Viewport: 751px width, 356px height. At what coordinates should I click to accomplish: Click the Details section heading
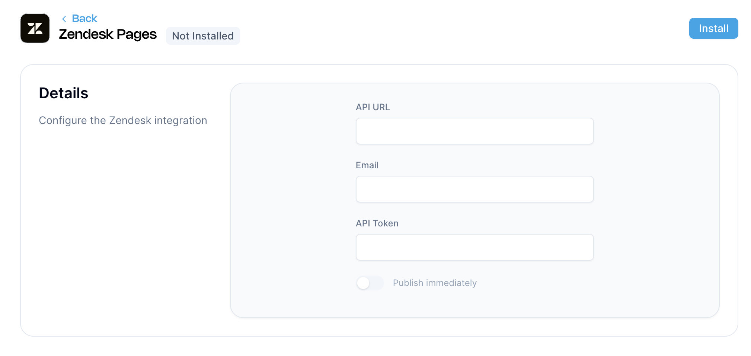click(64, 93)
